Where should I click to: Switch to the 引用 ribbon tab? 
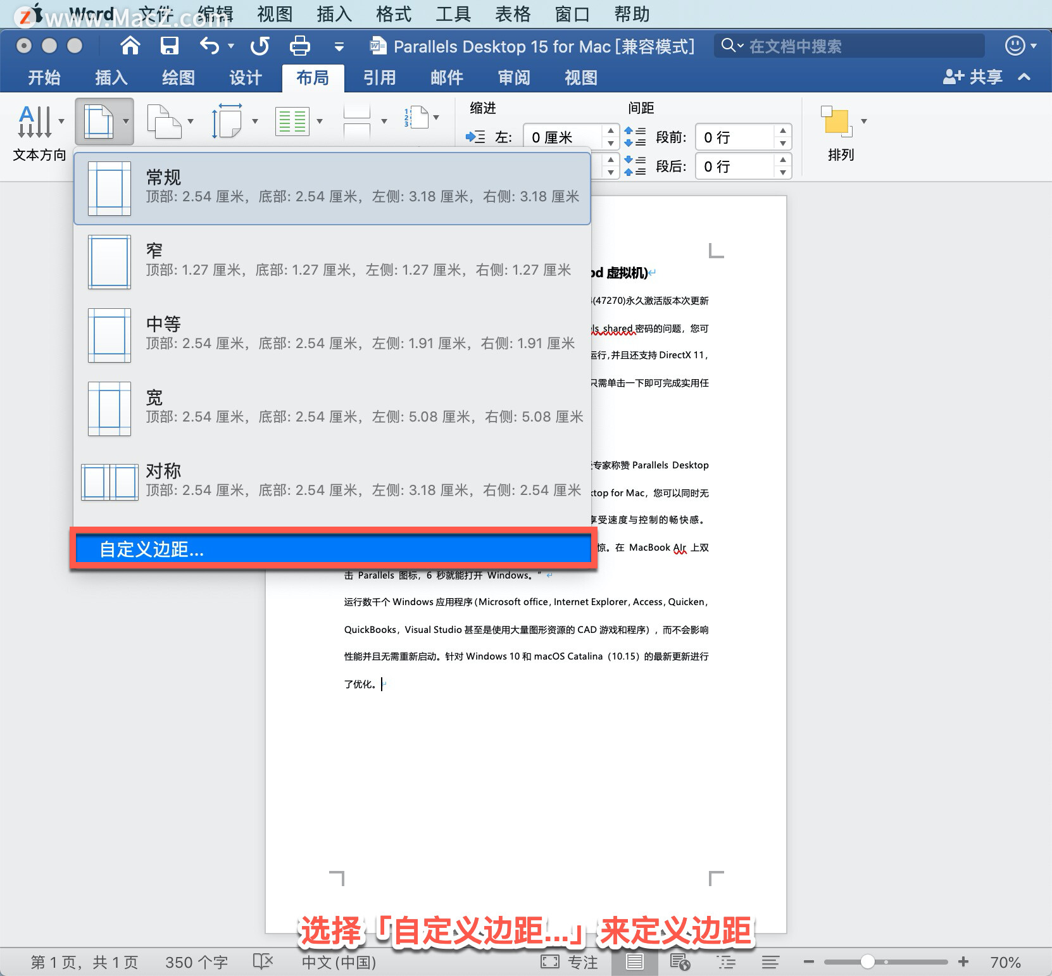(x=380, y=78)
